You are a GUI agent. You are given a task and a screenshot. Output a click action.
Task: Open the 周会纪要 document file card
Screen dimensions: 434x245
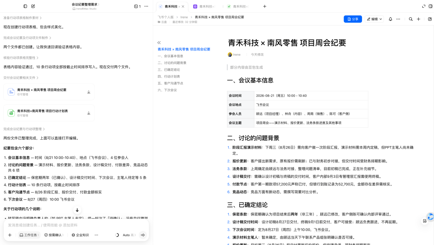tap(49, 92)
